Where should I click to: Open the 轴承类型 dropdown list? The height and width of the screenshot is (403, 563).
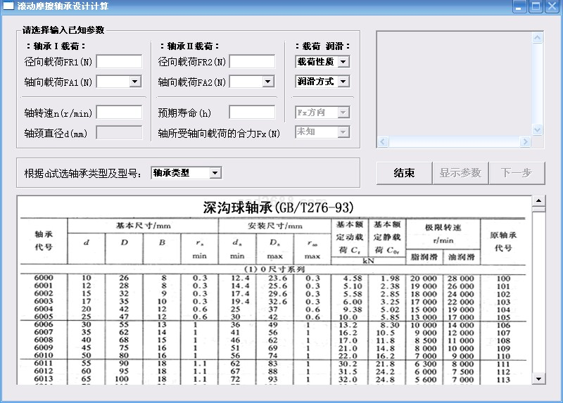point(215,173)
